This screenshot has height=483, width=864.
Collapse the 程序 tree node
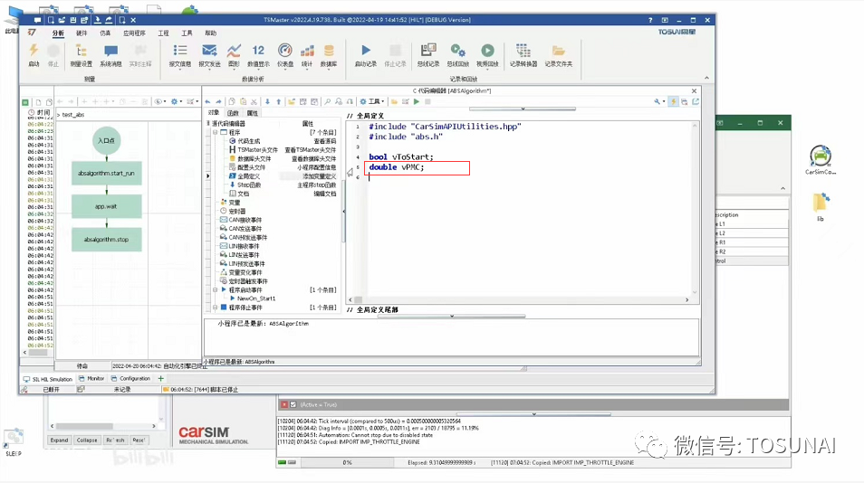(215, 133)
